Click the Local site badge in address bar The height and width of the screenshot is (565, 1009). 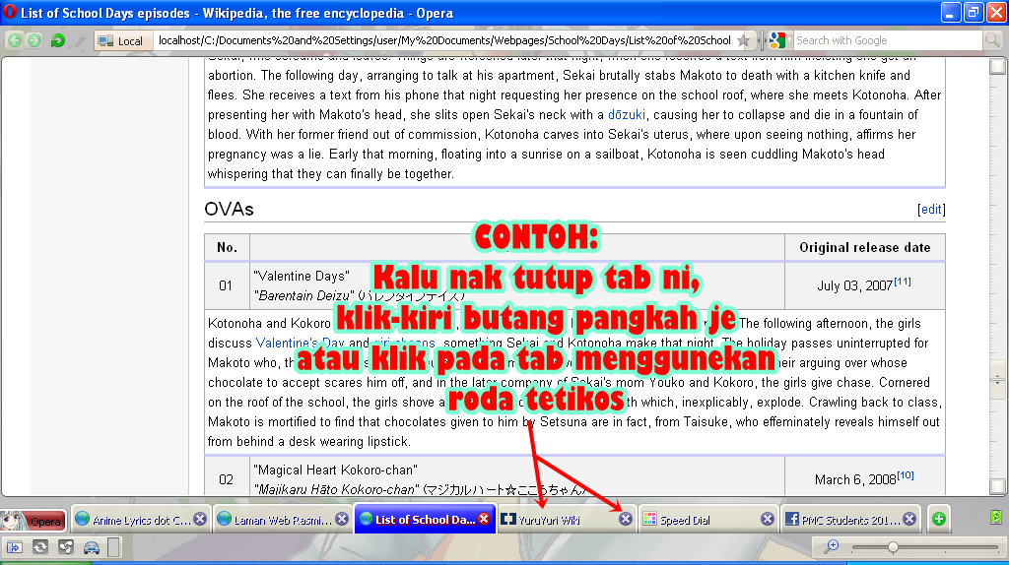pos(123,41)
